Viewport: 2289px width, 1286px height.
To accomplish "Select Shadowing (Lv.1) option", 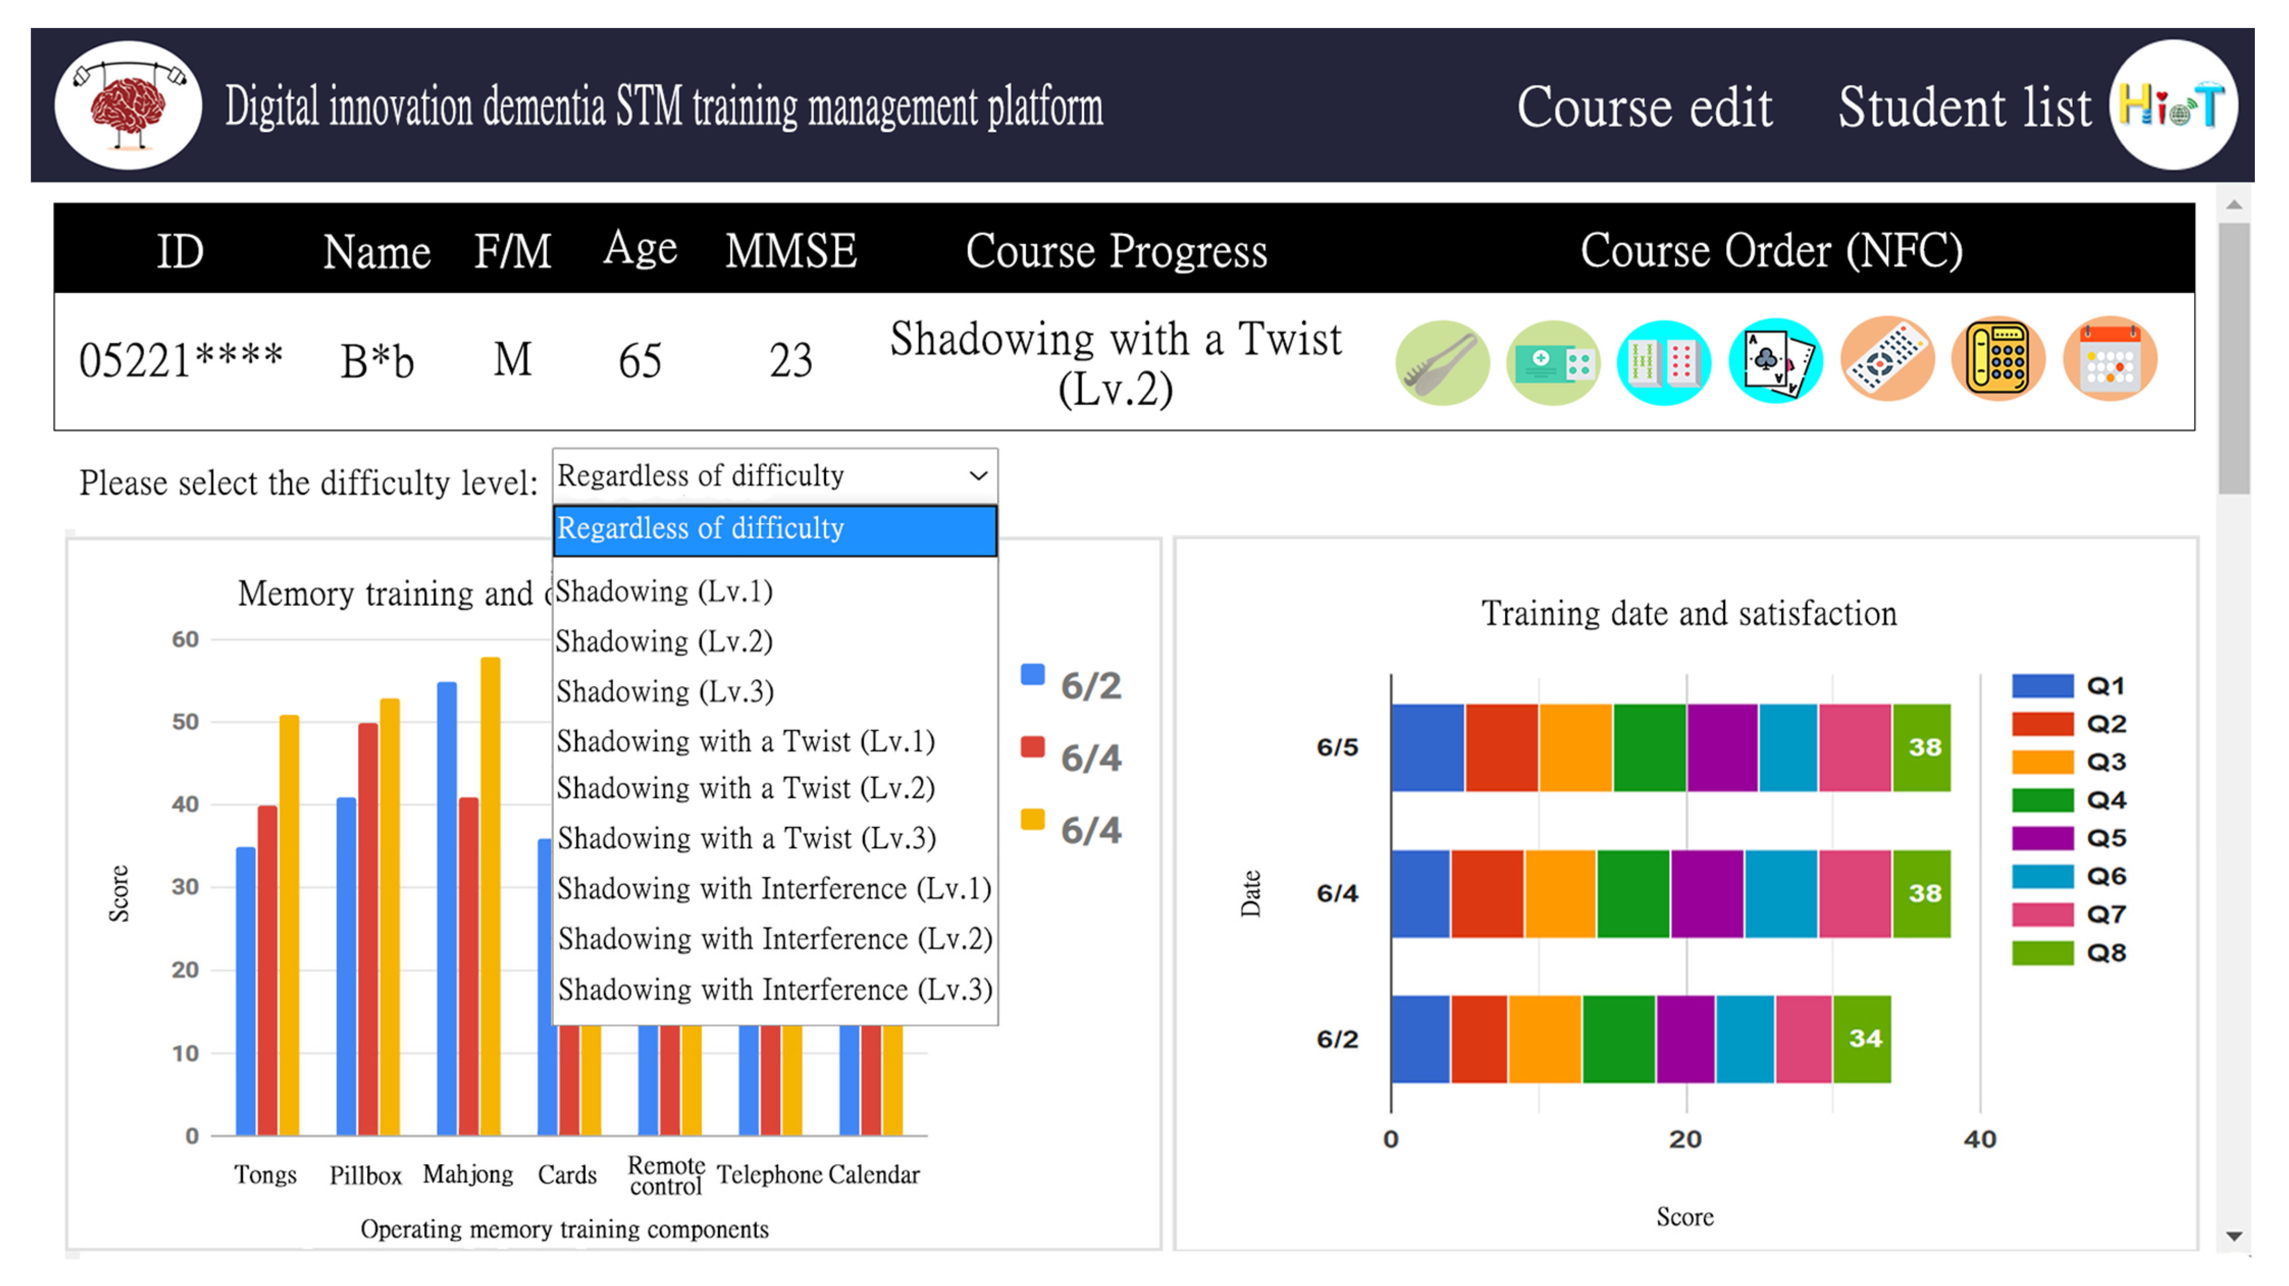I will 665,591.
